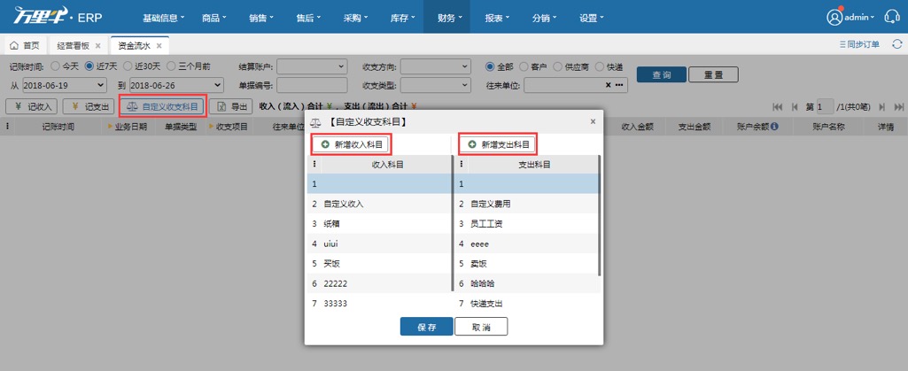This screenshot has width=908, height=371.
Task: Select the 员工工资 row
Action: pyautogui.click(x=526, y=223)
